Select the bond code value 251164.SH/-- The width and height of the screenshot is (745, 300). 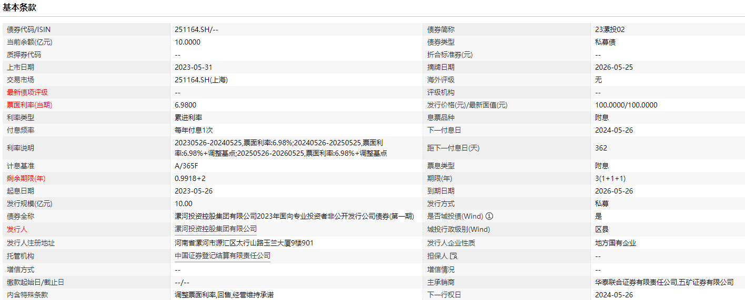pyautogui.click(x=196, y=30)
